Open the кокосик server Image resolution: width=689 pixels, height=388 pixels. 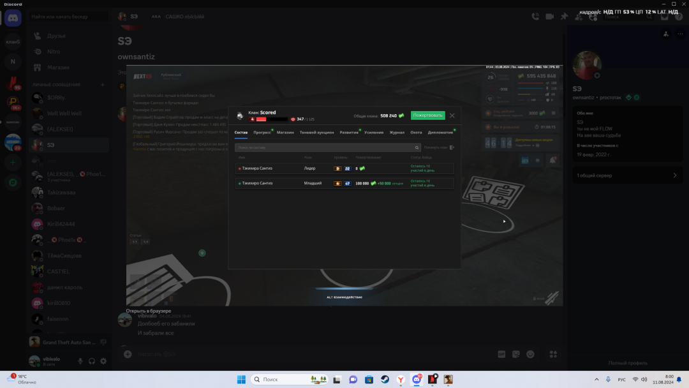point(13,122)
